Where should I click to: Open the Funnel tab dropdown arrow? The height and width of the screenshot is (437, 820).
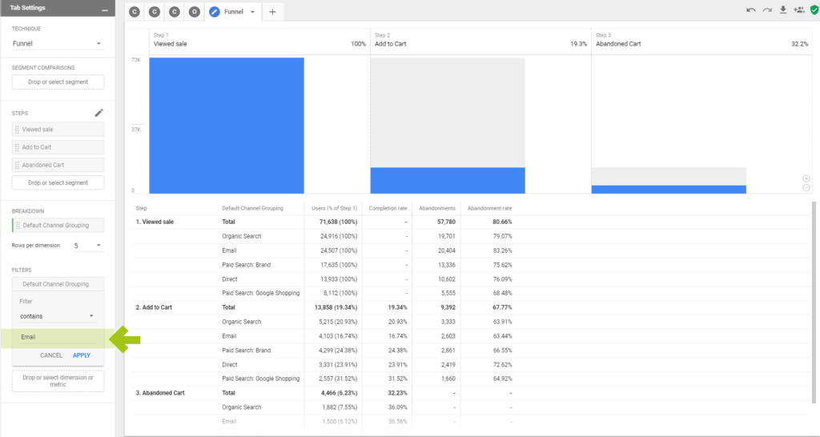(x=253, y=12)
